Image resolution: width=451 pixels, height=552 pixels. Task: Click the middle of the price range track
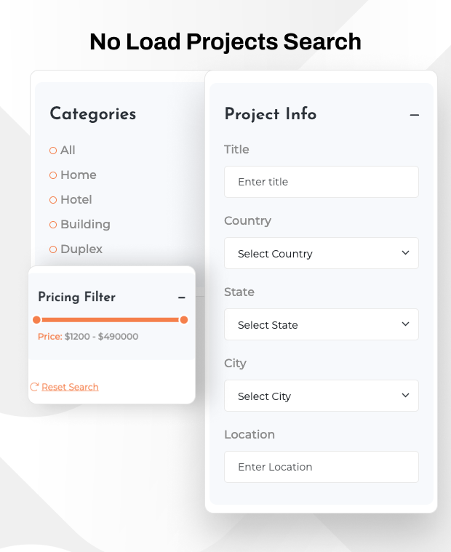tap(111, 320)
